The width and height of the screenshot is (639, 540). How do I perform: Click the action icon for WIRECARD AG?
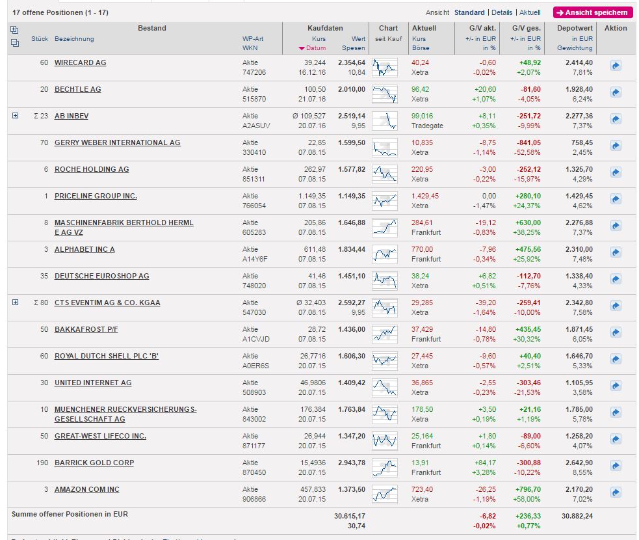(x=616, y=66)
